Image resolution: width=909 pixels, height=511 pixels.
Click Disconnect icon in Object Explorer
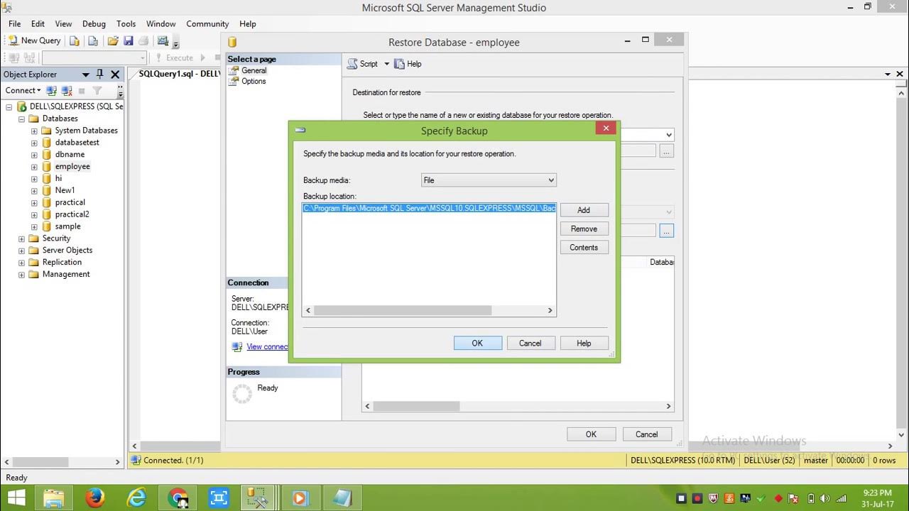[x=67, y=91]
